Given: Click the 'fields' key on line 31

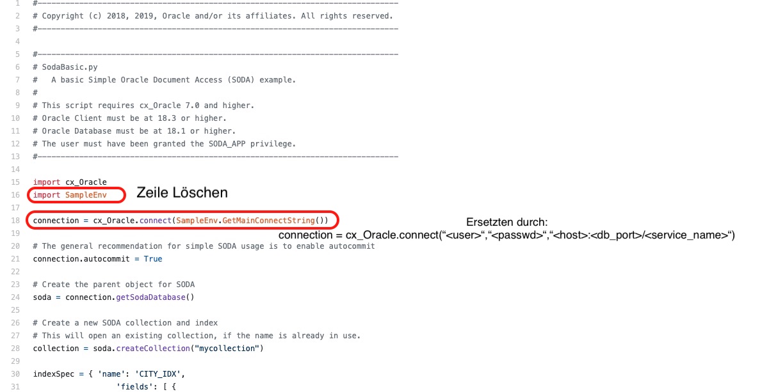Looking at the screenshot, I should (132, 386).
